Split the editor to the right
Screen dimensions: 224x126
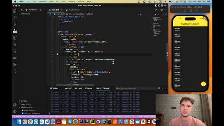click(162, 10)
